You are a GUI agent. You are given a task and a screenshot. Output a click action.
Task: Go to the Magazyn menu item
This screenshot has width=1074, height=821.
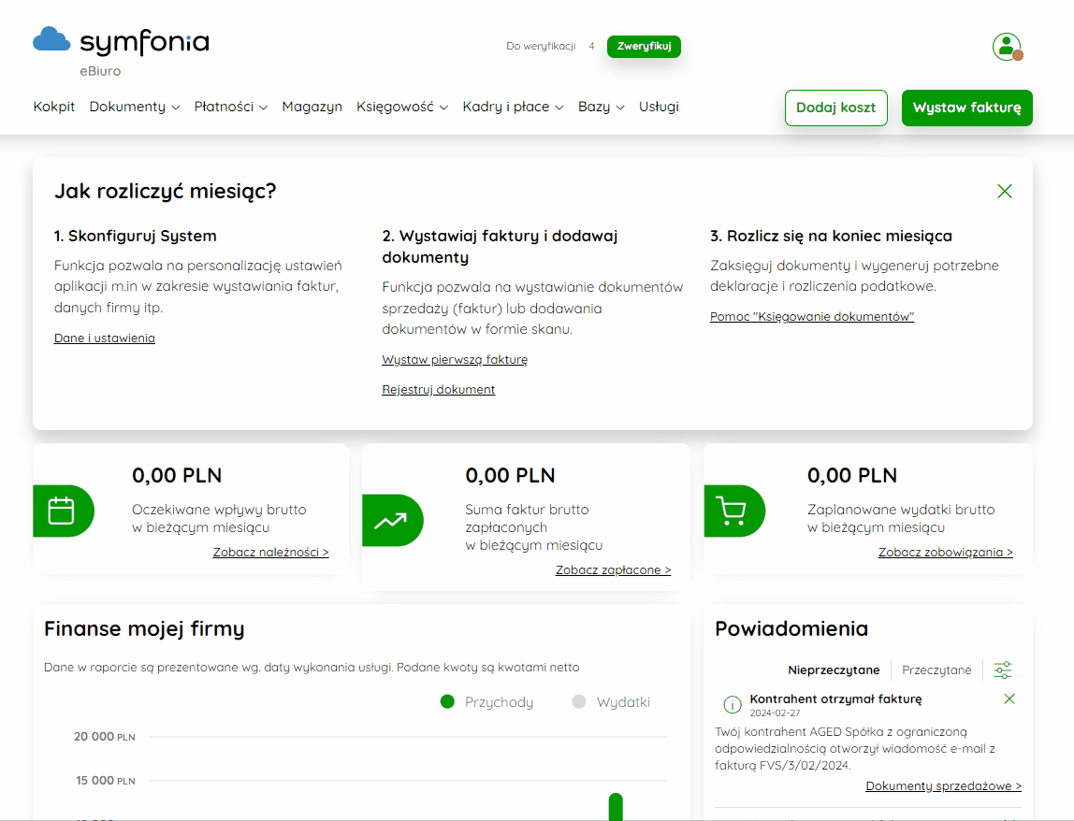click(x=312, y=107)
